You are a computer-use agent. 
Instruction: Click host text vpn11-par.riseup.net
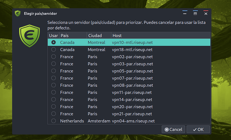[132, 92]
